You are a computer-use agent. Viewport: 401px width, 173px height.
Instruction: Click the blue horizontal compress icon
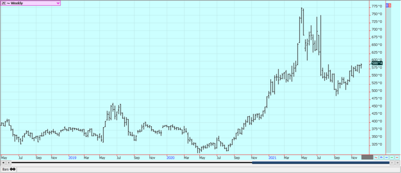click(387, 157)
